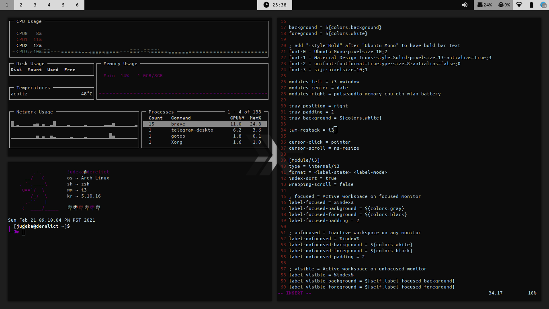This screenshot has width=549, height=309.
Task: Click the 'wrapping-scroll = false' line
Action: click(x=321, y=184)
